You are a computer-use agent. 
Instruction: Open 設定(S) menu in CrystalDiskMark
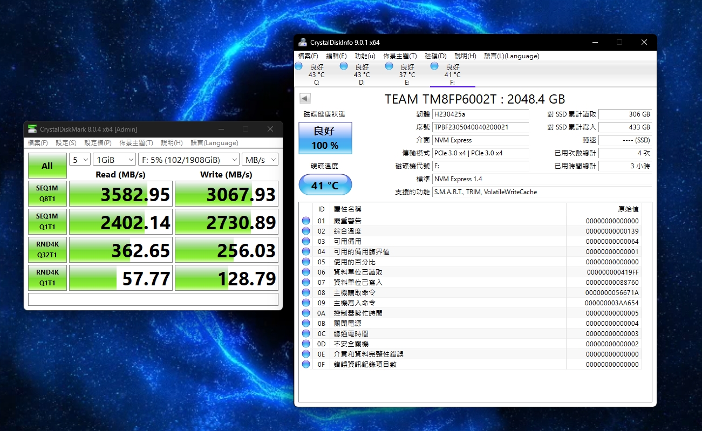coord(66,143)
